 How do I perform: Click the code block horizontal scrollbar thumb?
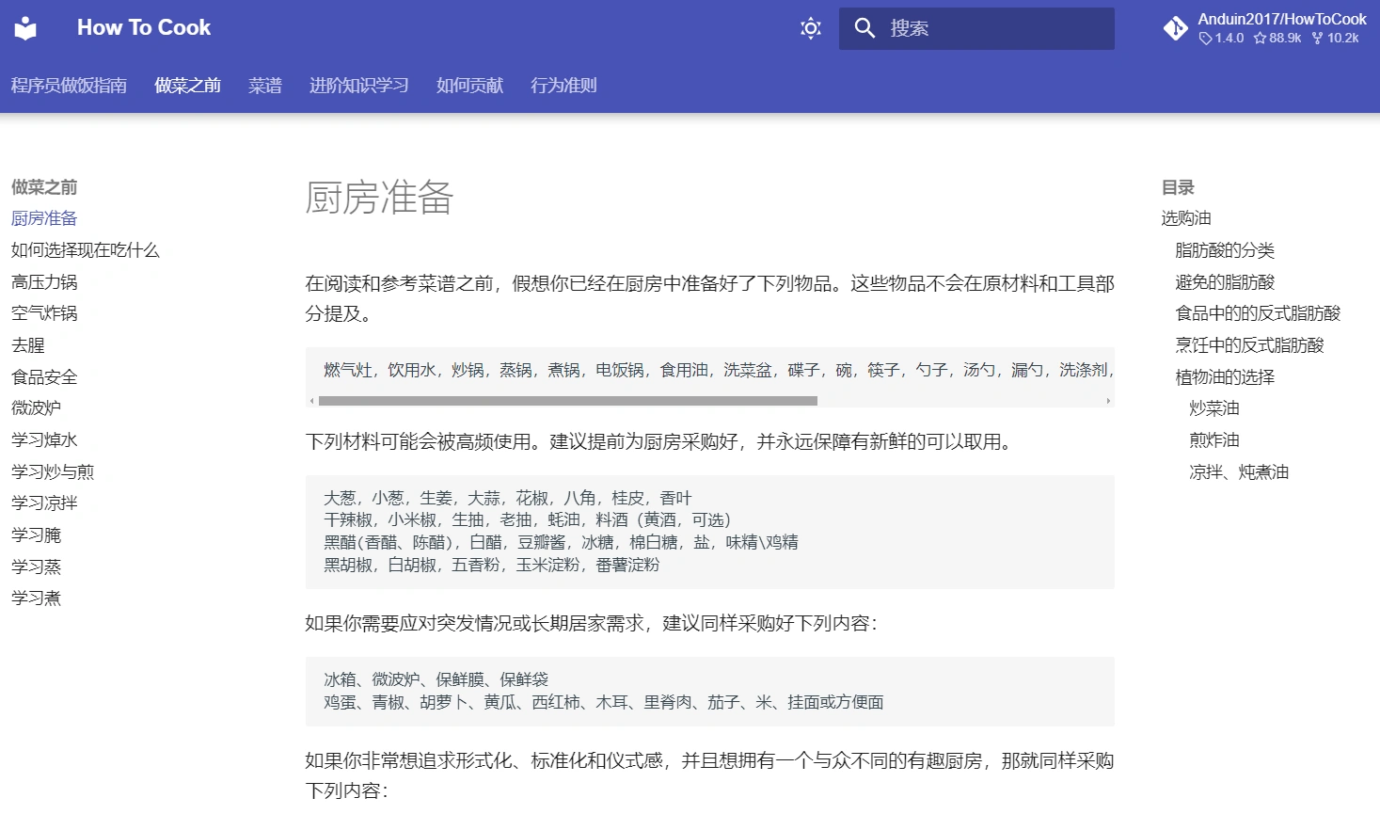point(567,401)
